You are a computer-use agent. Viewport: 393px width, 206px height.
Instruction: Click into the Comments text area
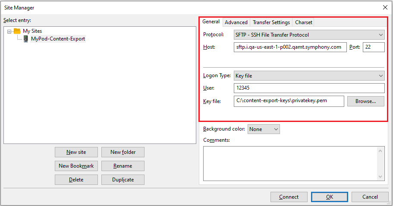(290, 163)
